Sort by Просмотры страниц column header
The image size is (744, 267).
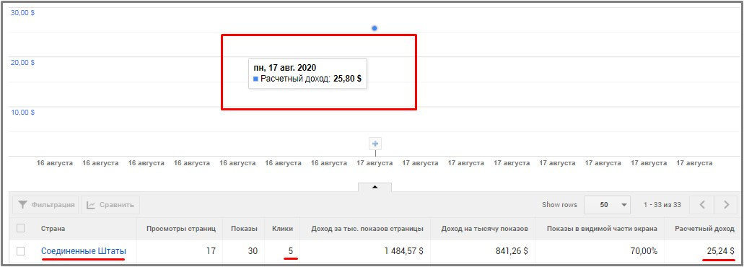pyautogui.click(x=181, y=229)
